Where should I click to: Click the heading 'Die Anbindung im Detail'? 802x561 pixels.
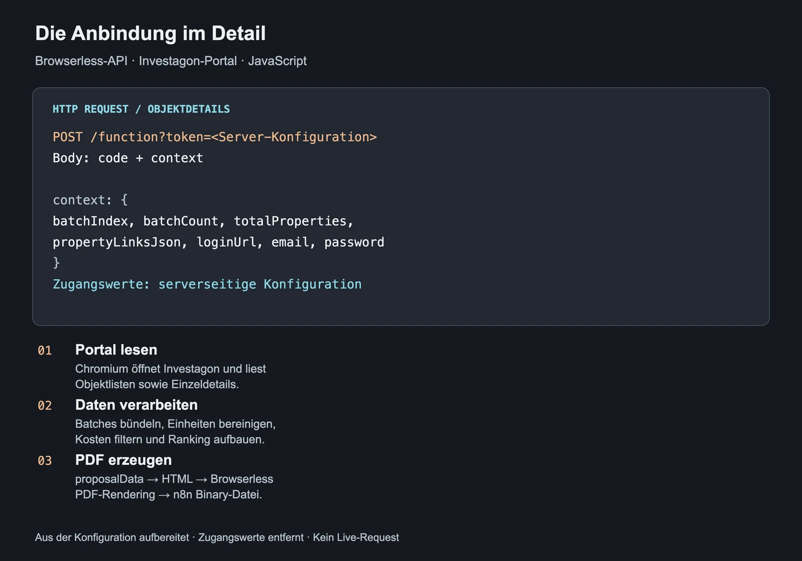tap(150, 34)
